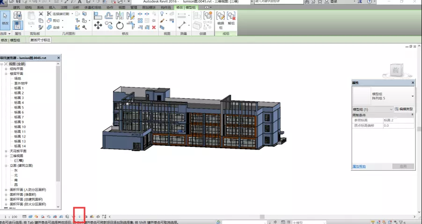Viewport: 422px width, 224px height.
Task: Click the 1 : 100 view scale
Action: (x=11, y=217)
